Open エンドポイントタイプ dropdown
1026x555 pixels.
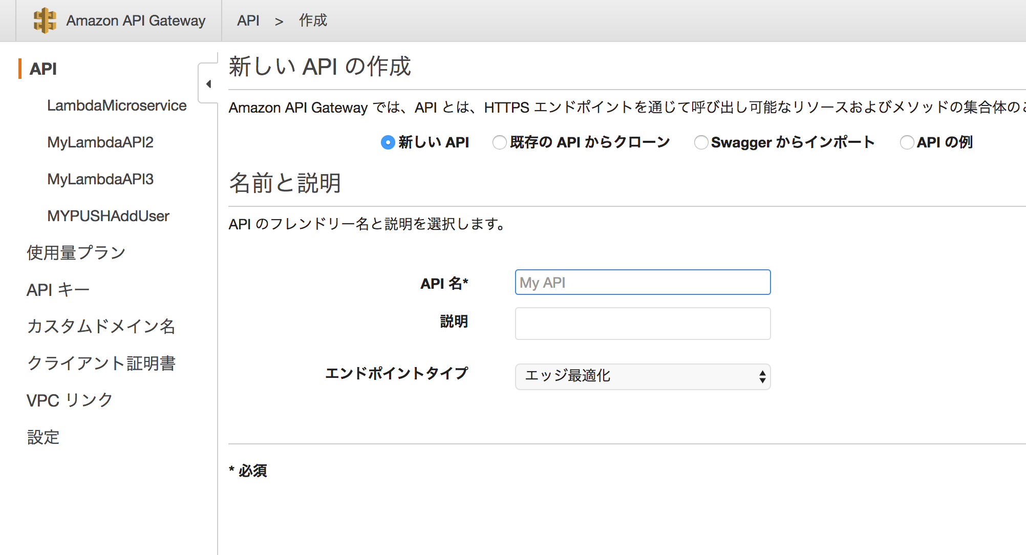643,377
